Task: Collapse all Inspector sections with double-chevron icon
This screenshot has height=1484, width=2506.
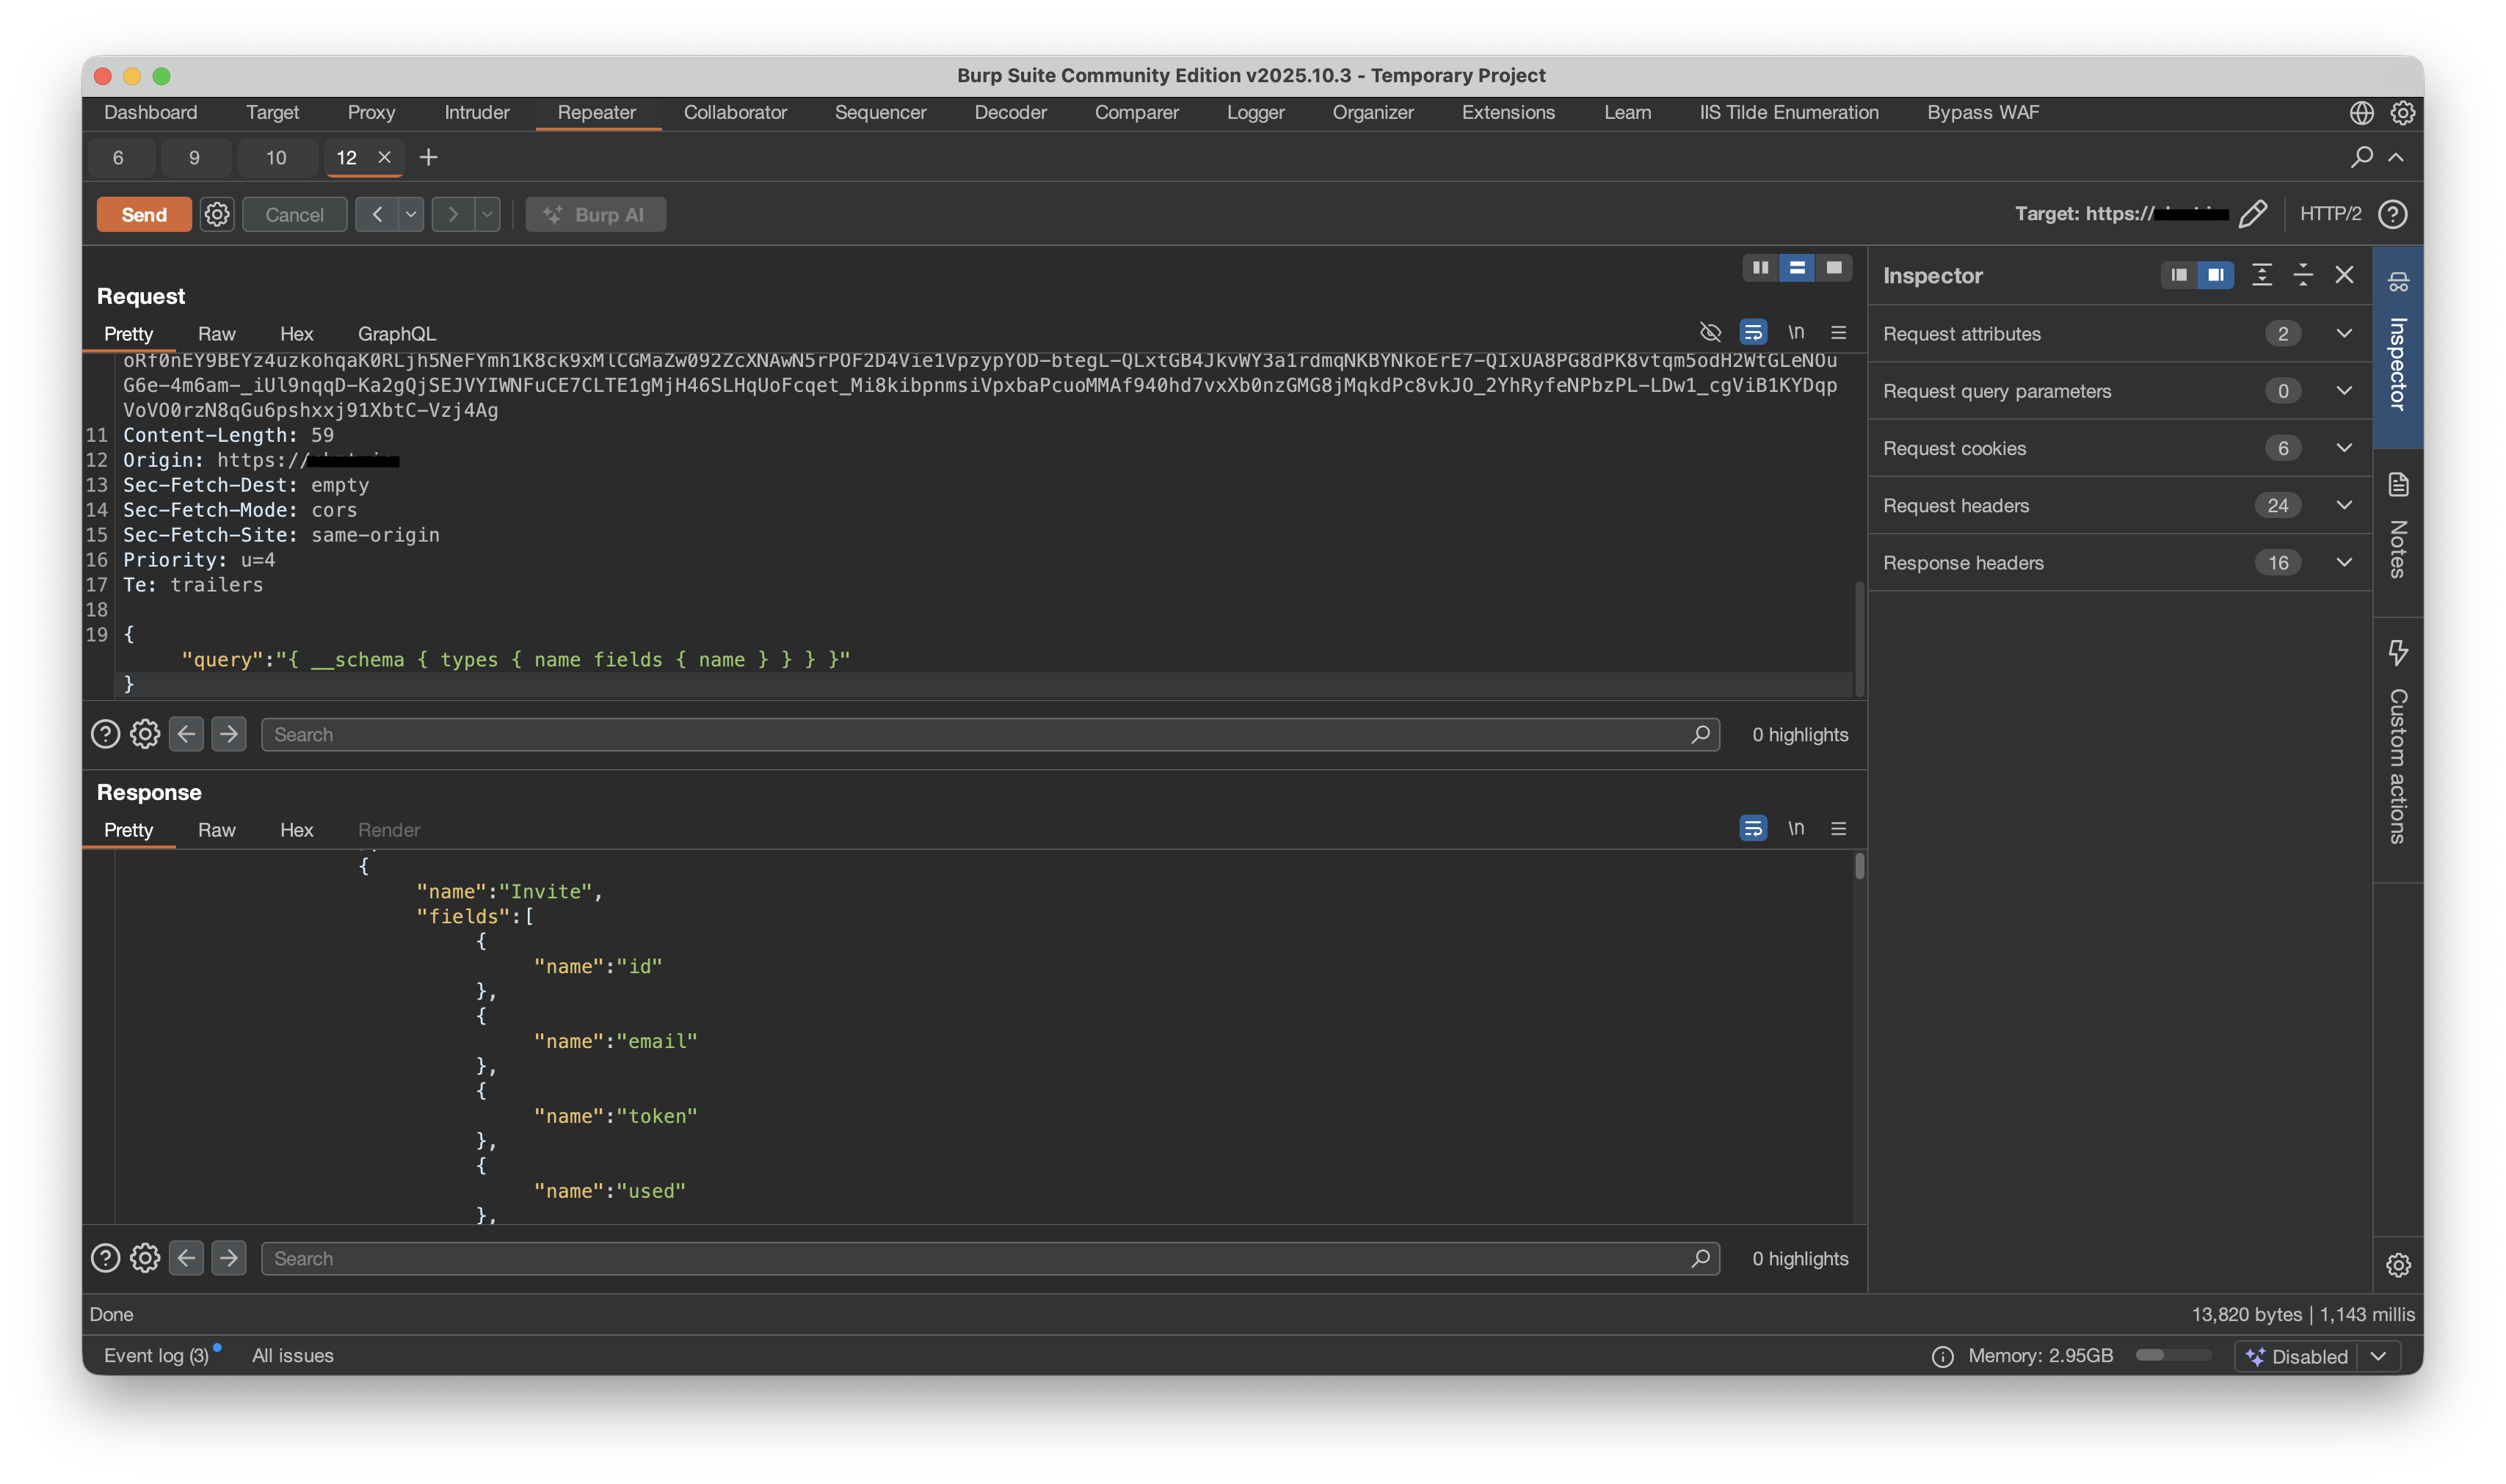Action: pyautogui.click(x=2303, y=274)
